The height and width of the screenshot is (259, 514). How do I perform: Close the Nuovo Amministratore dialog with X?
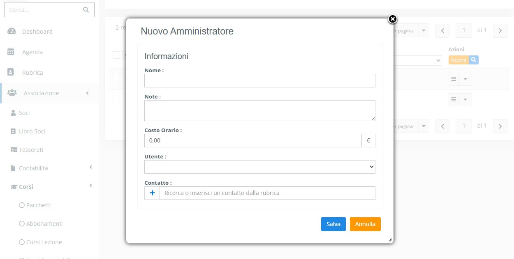(393, 19)
